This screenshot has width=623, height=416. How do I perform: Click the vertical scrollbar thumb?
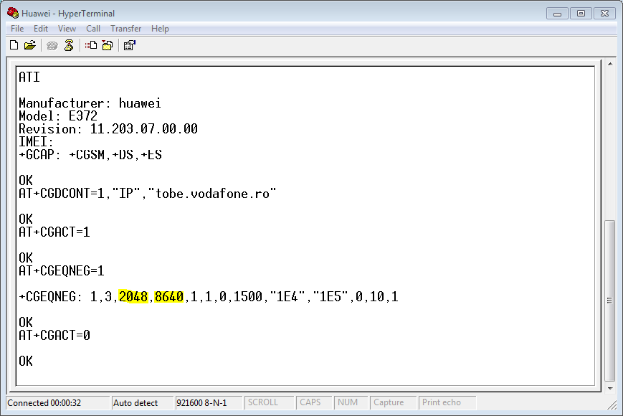610,301
